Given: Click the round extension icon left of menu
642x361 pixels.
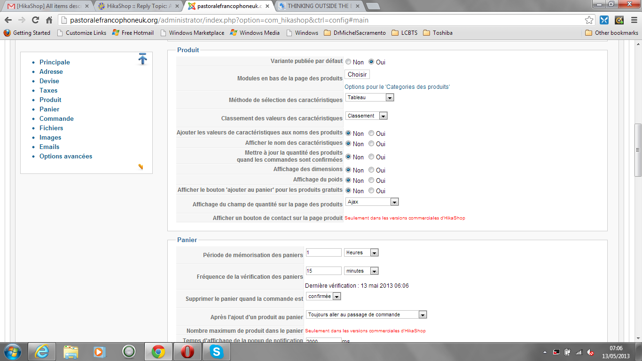Looking at the screenshot, I should (619, 20).
